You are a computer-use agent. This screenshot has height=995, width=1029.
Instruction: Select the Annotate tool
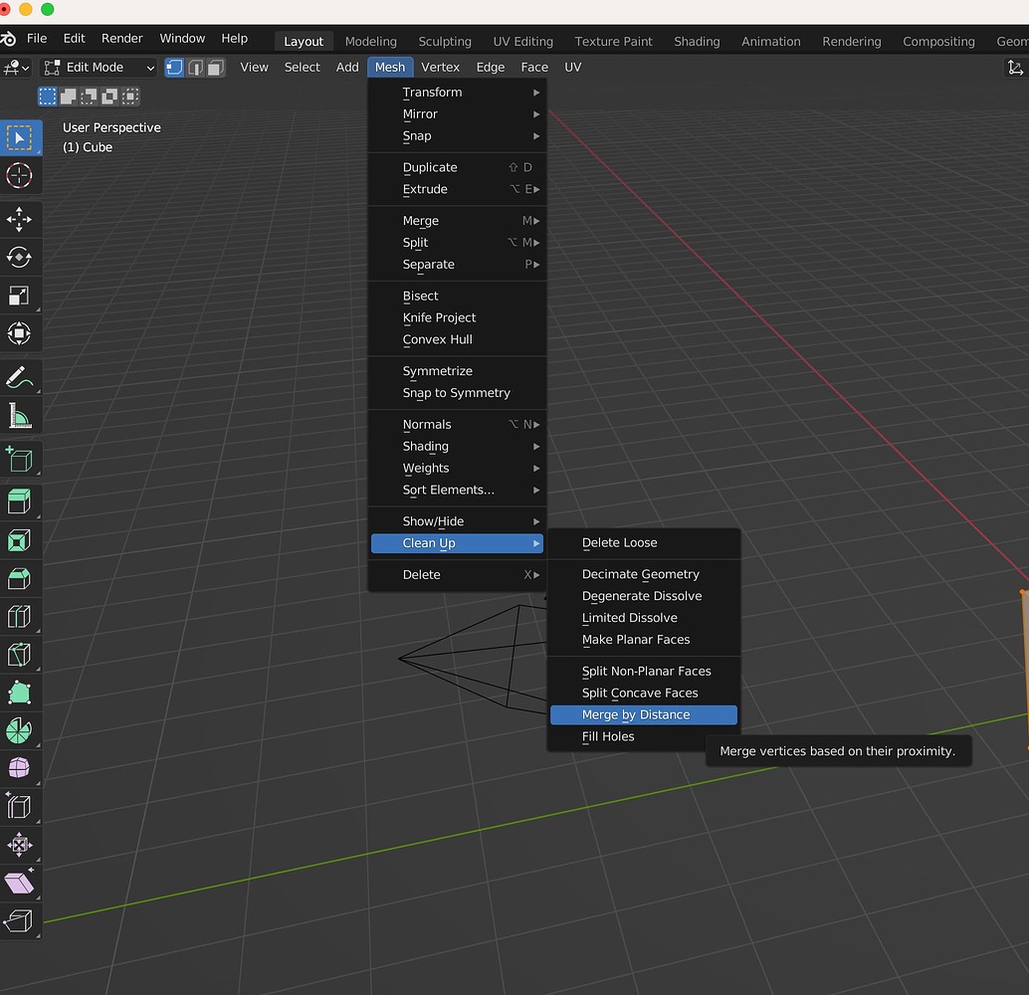click(22, 378)
